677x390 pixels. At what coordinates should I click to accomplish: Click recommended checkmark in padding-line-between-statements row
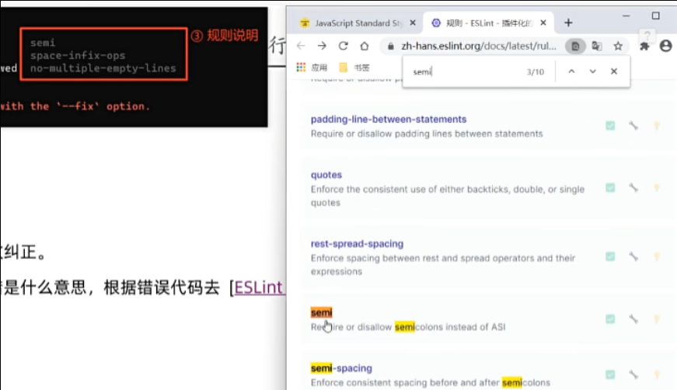(610, 126)
